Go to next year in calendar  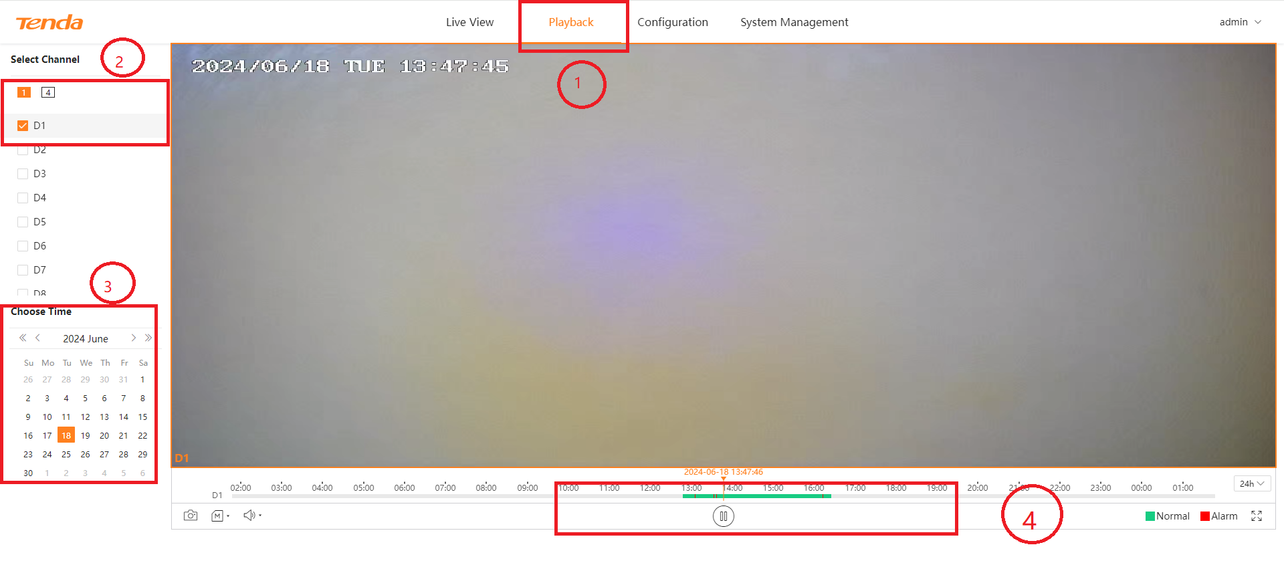(148, 338)
